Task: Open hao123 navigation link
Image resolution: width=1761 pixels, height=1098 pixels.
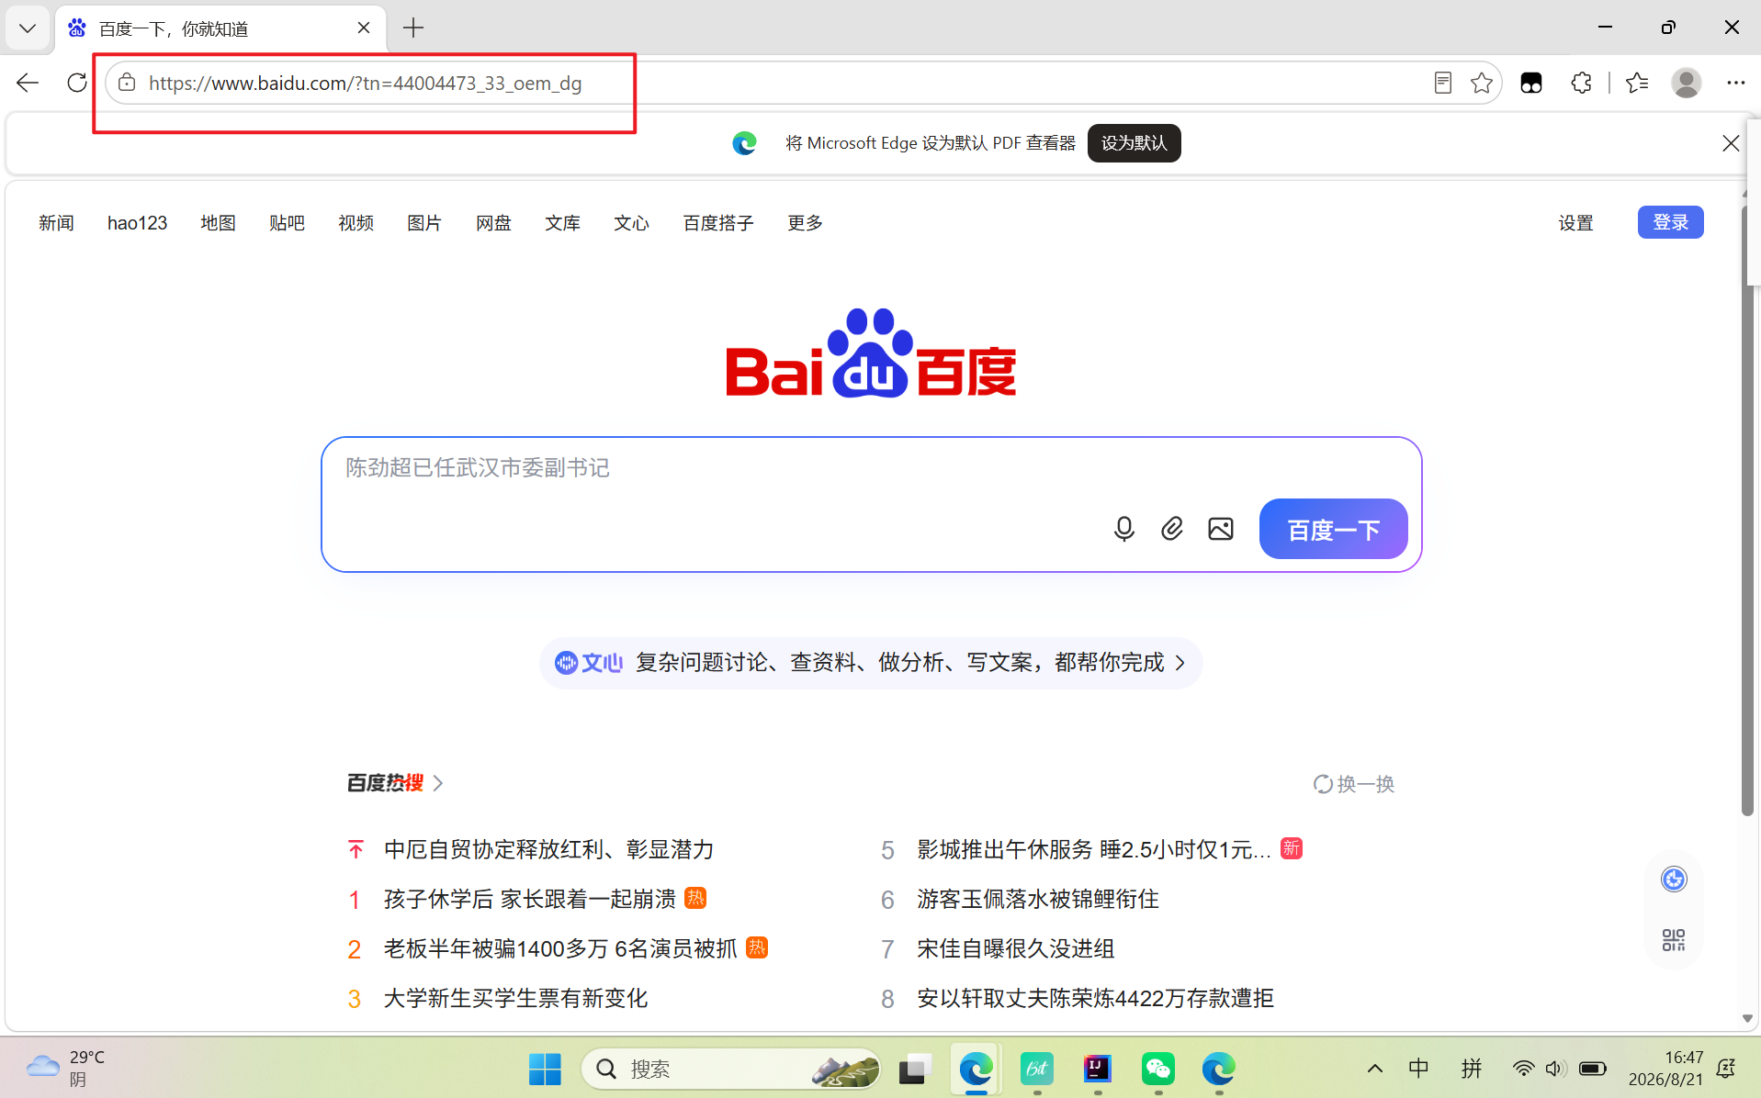Action: click(137, 223)
